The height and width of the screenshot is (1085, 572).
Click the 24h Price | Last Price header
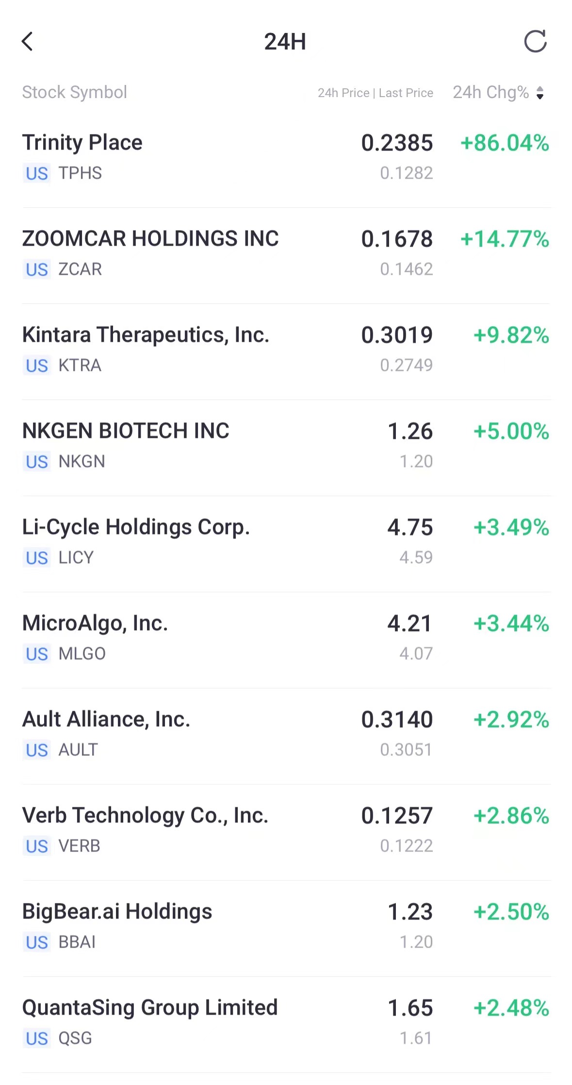click(x=375, y=93)
